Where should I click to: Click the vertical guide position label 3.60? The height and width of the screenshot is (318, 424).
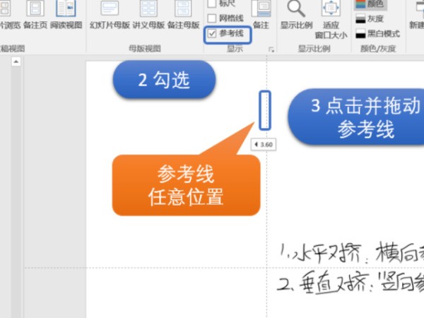264,145
